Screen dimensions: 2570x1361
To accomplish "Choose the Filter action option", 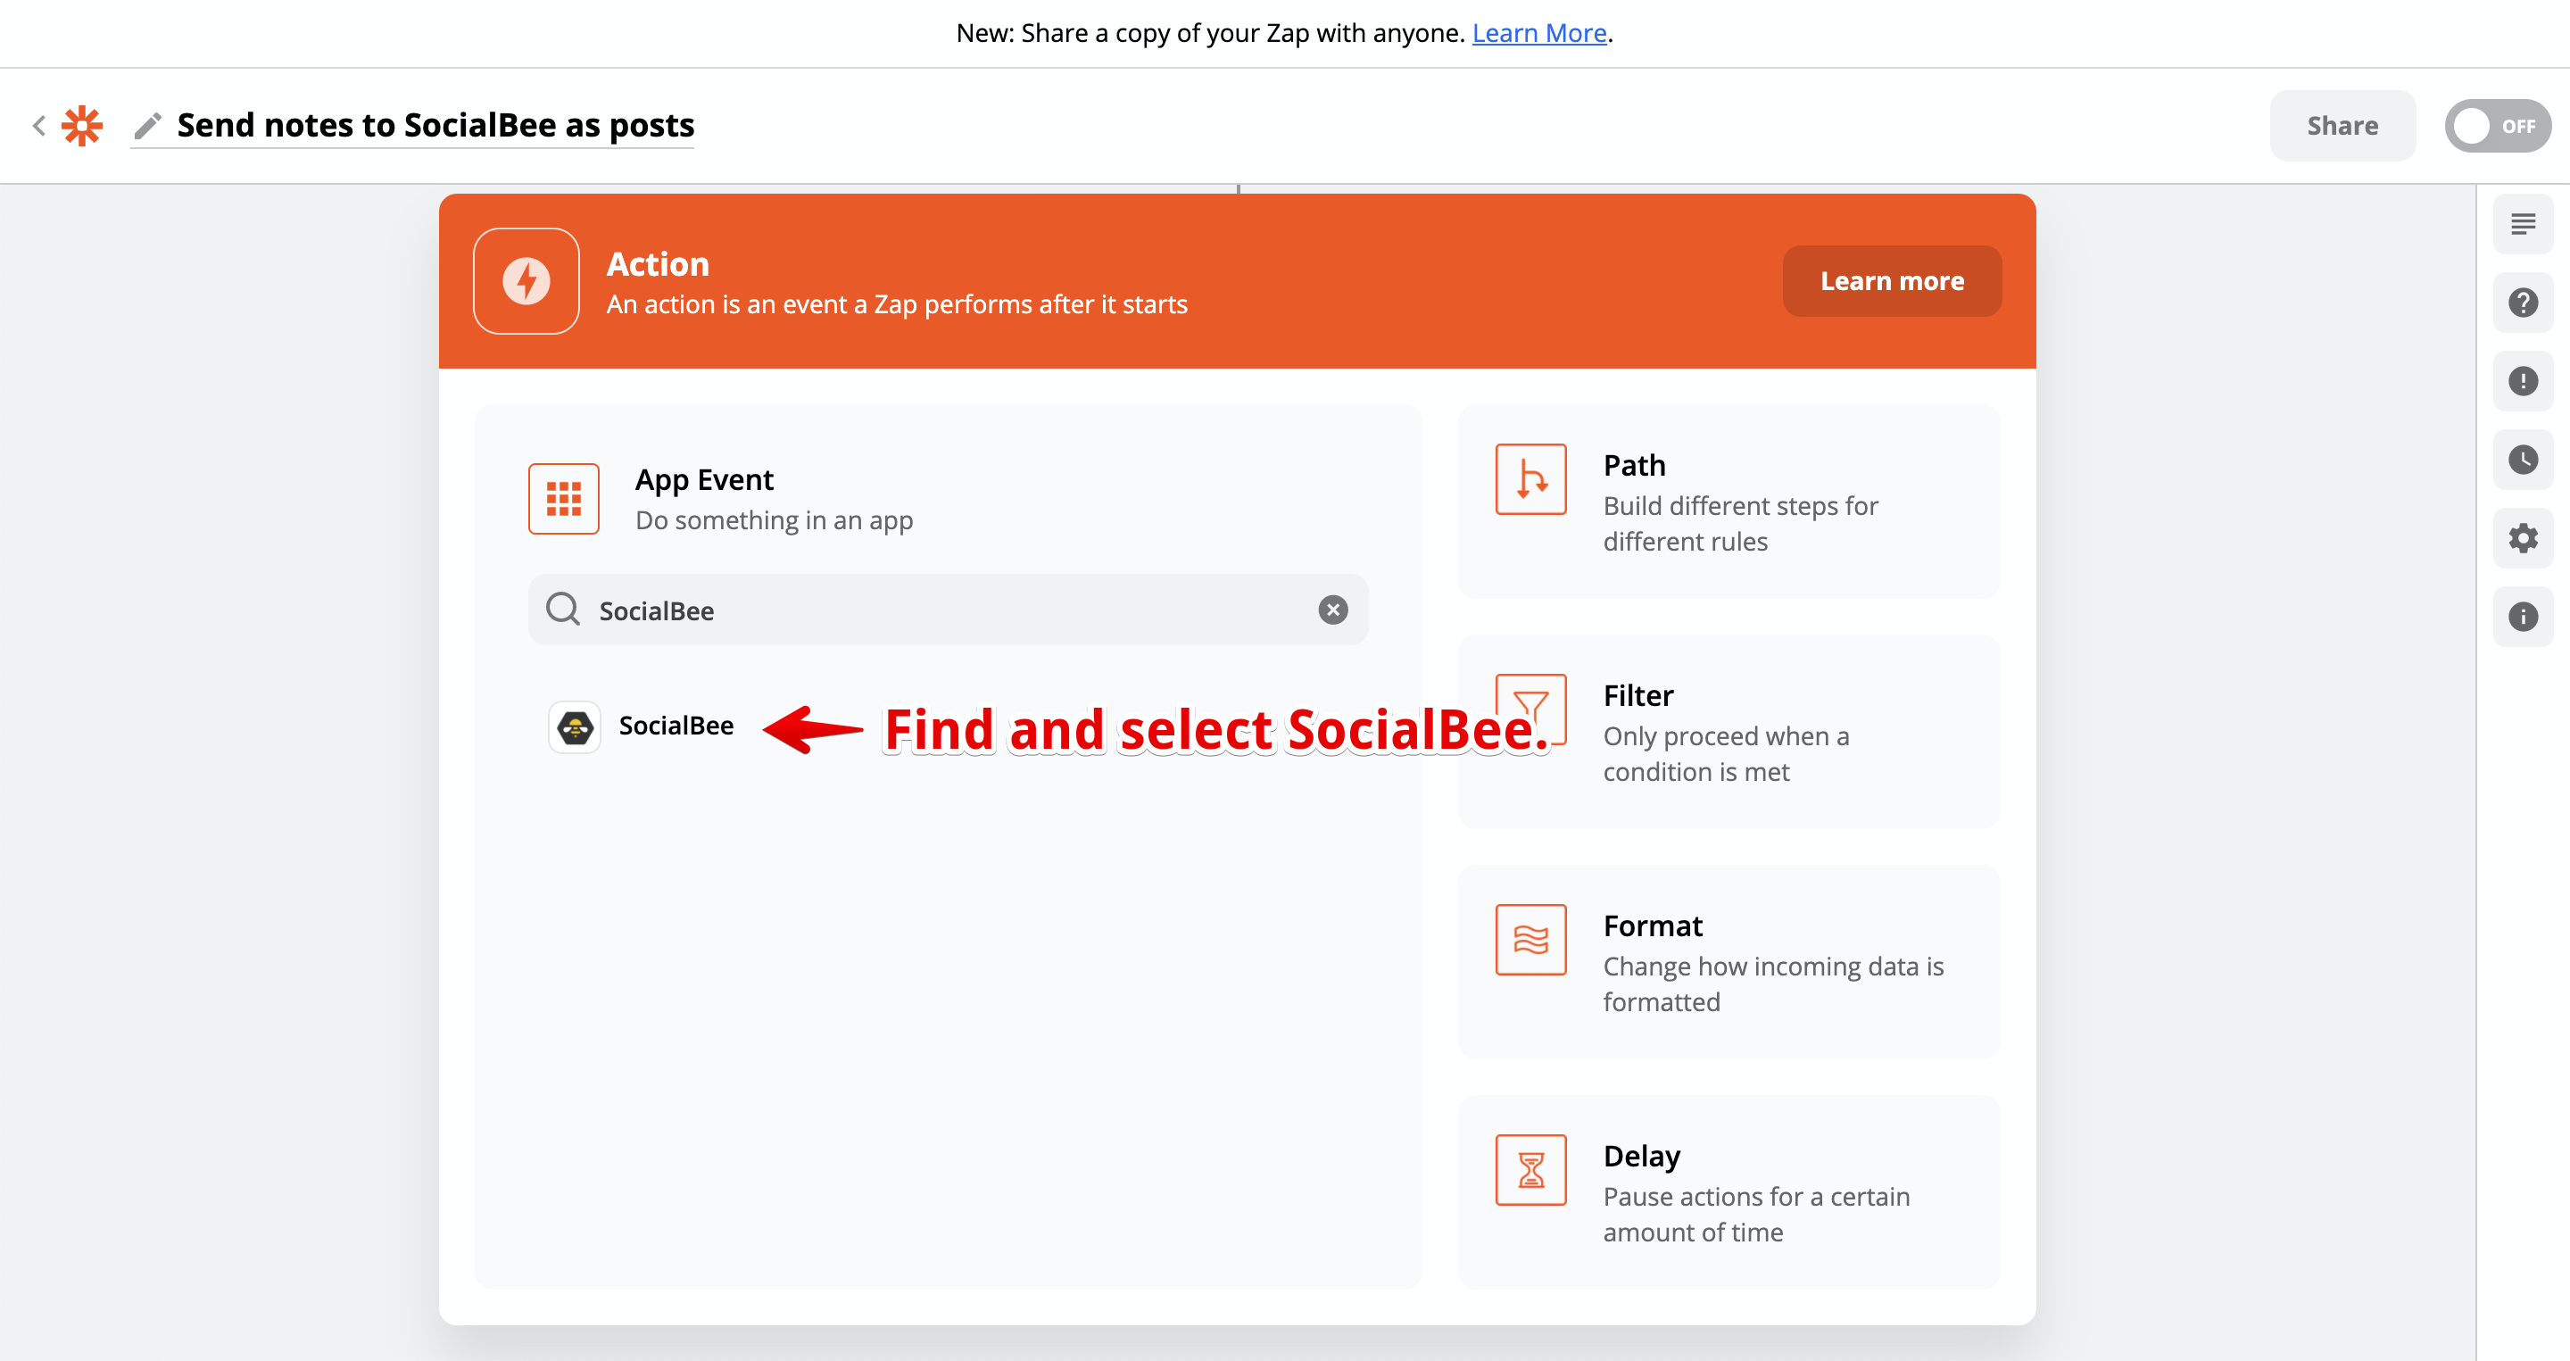I will (1728, 733).
